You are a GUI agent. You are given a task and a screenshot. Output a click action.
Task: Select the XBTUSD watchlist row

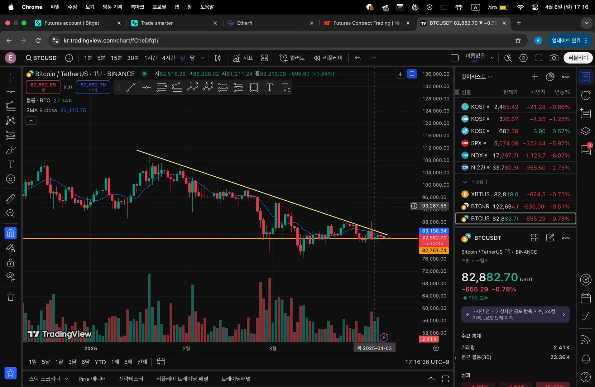pos(515,194)
